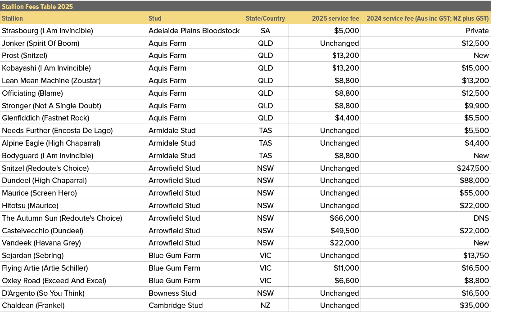Click the NZ cell for Chaldean

click(266, 305)
